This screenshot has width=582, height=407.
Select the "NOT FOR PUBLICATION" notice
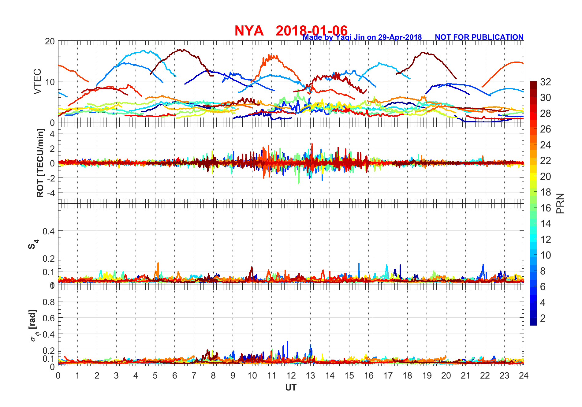(479, 37)
